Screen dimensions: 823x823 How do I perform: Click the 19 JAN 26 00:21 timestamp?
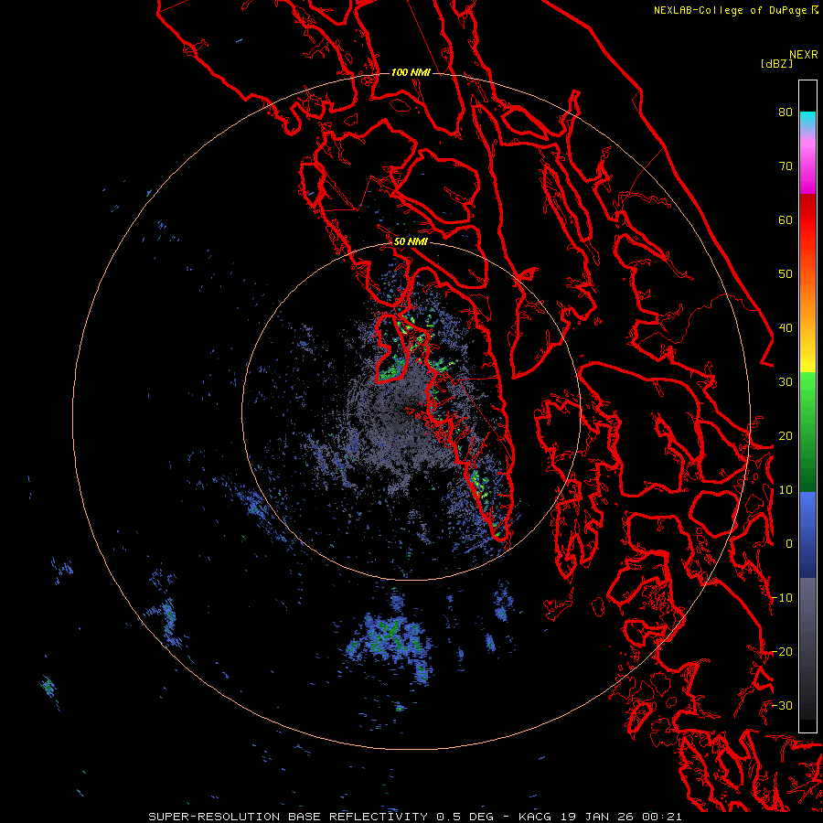[623, 817]
